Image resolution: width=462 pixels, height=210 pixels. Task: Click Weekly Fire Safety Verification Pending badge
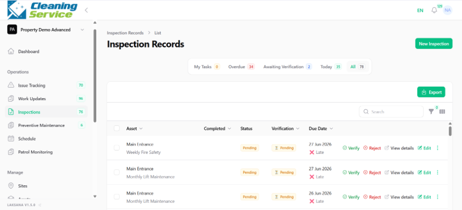point(284,148)
